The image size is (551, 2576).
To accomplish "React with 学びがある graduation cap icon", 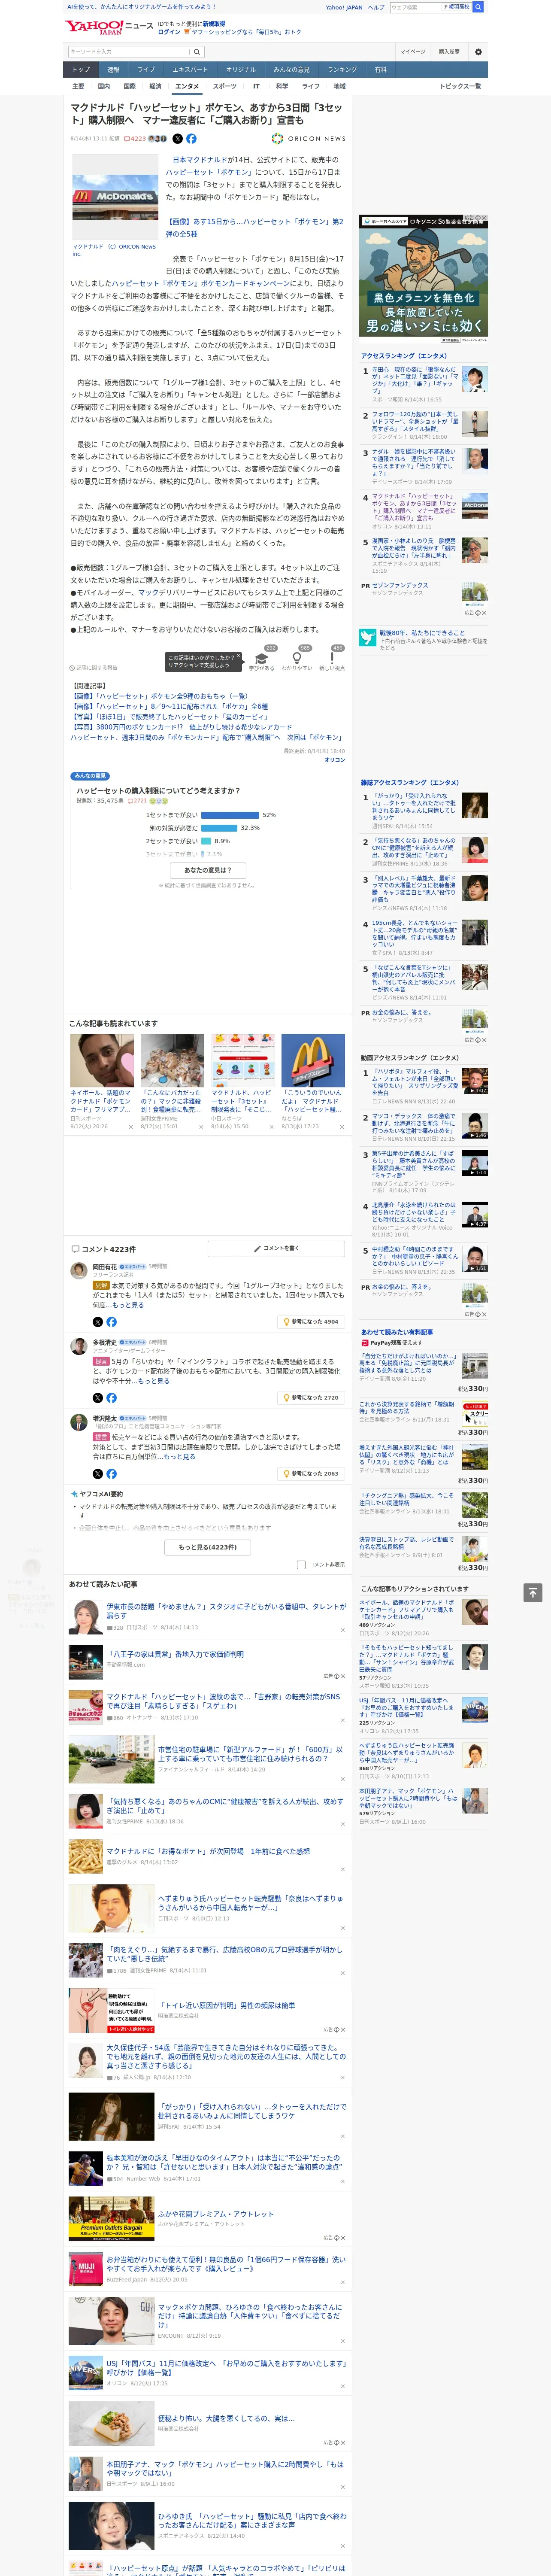I will click(x=262, y=659).
